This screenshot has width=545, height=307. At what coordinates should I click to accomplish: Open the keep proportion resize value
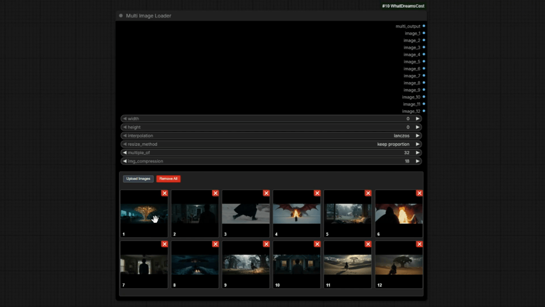point(393,144)
